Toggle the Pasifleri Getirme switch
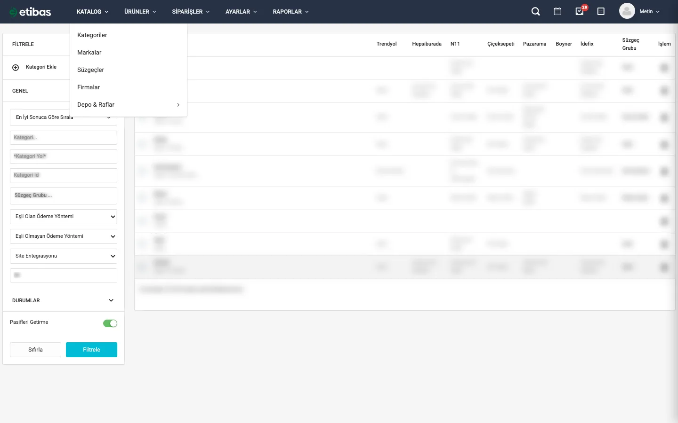Screen dimensions: 678x423 (110, 323)
